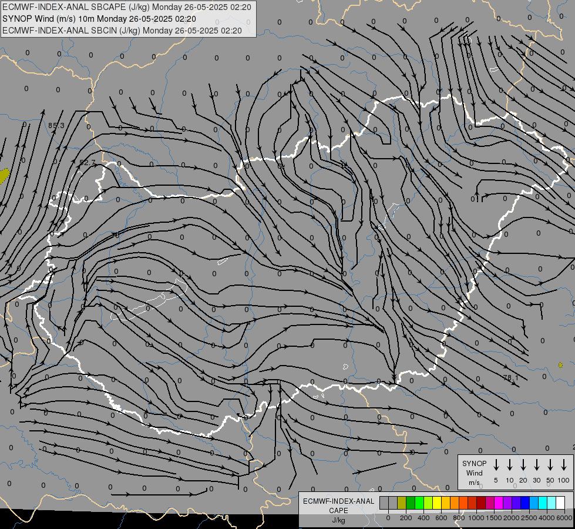Click the ECMWF-INDEX-ANAL CAPE J/kg legend label
Viewport: 575px width, 529px height.
(x=338, y=510)
